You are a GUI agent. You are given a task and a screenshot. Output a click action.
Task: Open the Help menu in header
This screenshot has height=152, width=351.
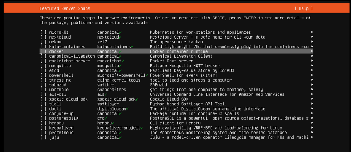(303, 8)
